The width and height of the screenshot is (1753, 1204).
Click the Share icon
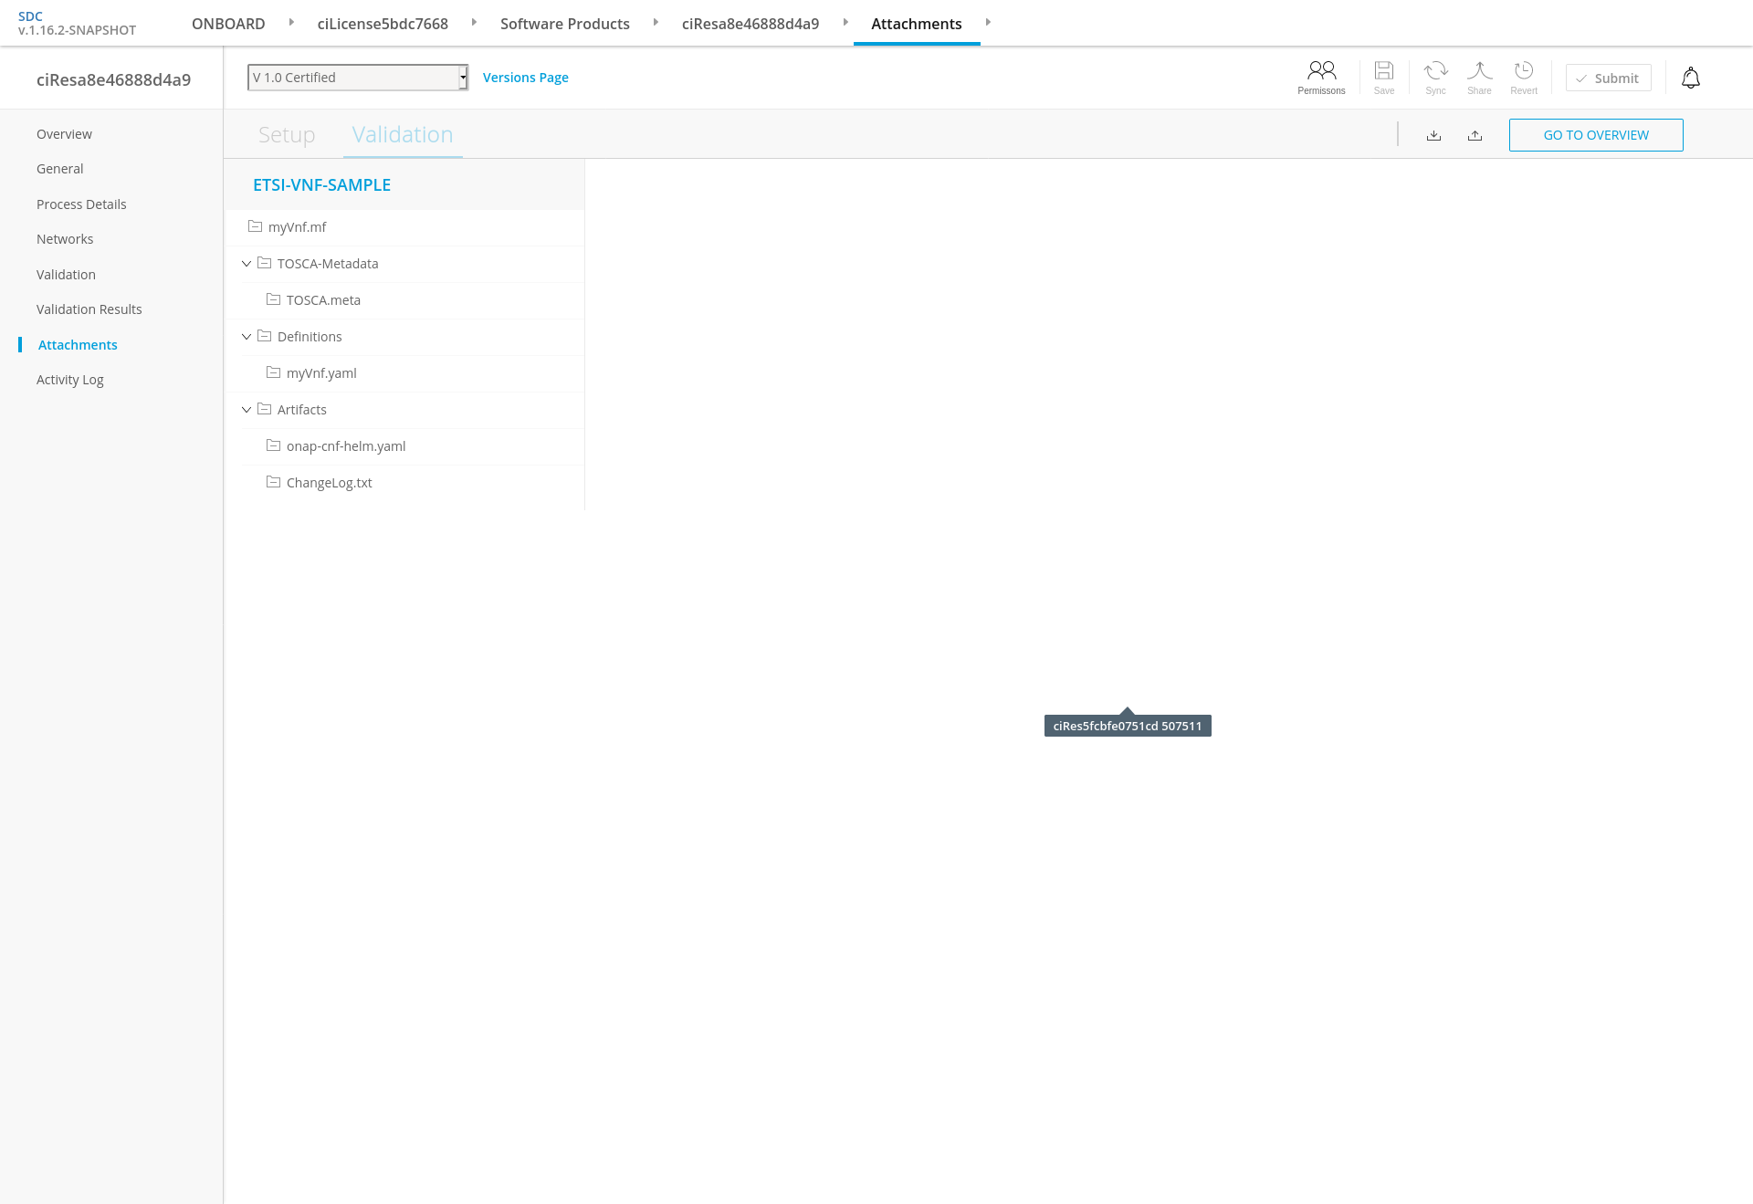click(1479, 71)
